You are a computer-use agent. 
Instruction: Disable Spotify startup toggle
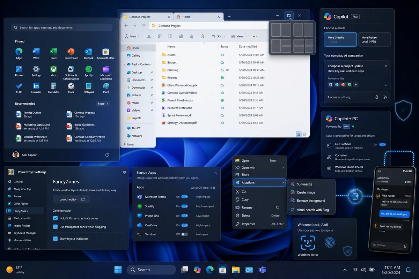[x=184, y=206]
